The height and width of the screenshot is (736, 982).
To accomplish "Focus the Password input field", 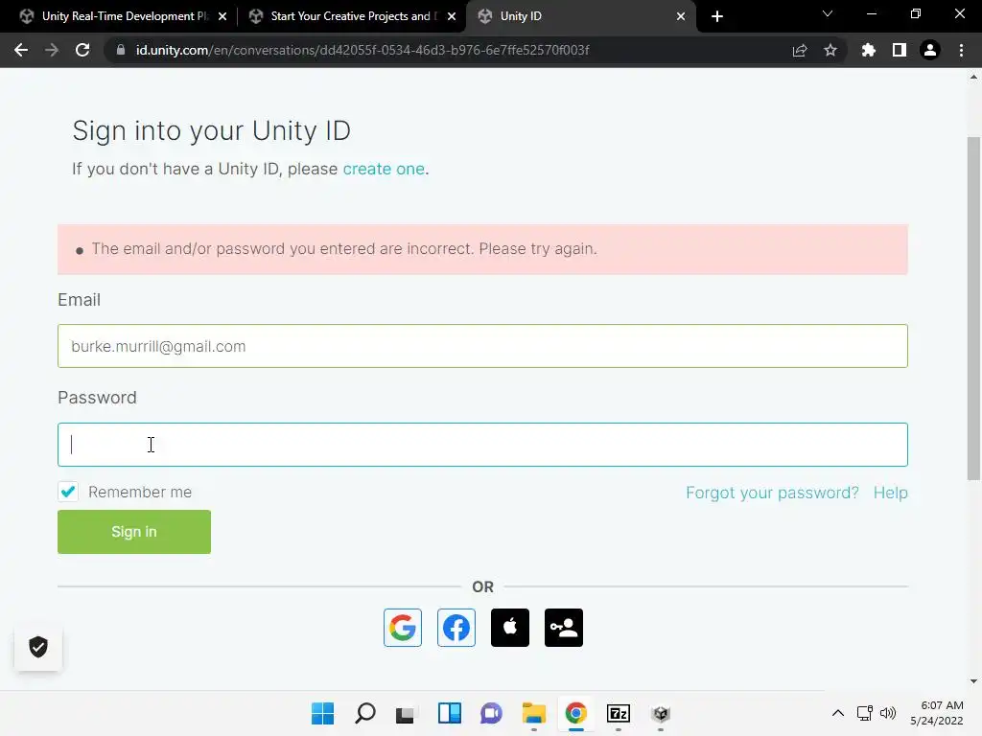I will [x=483, y=445].
